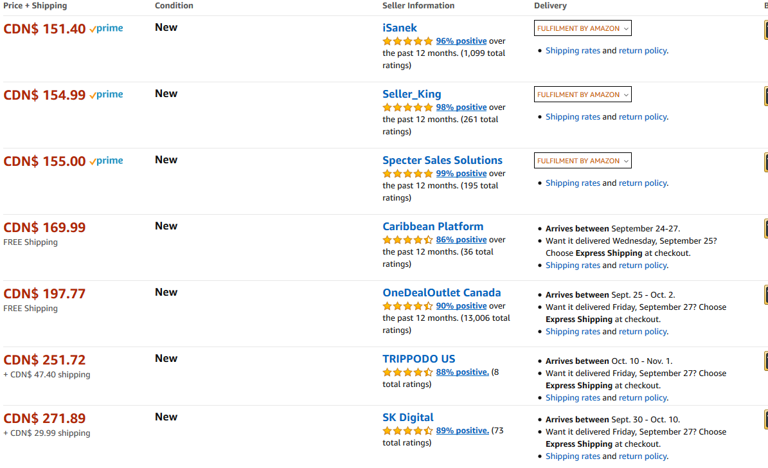View the 86% positive feedback link
The width and height of the screenshot is (768, 468).
click(461, 240)
